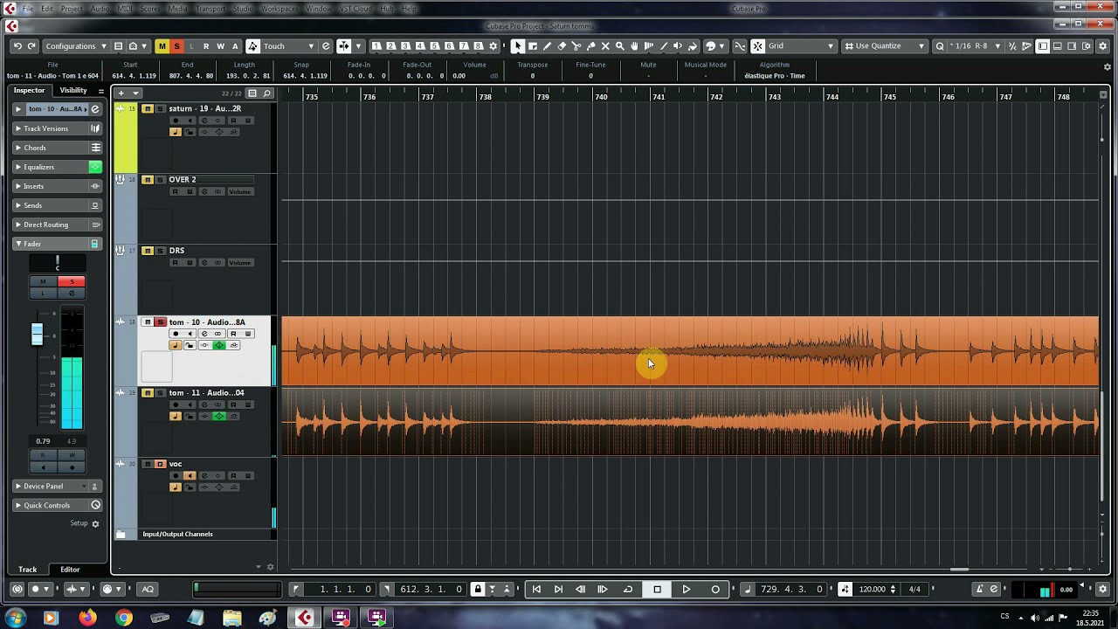The height and width of the screenshot is (629, 1118).
Task: Expand the Track Versions inspector section
Action: pyautogui.click(x=58, y=128)
